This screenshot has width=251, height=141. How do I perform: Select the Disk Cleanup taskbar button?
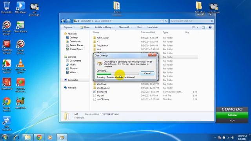tap(62, 137)
